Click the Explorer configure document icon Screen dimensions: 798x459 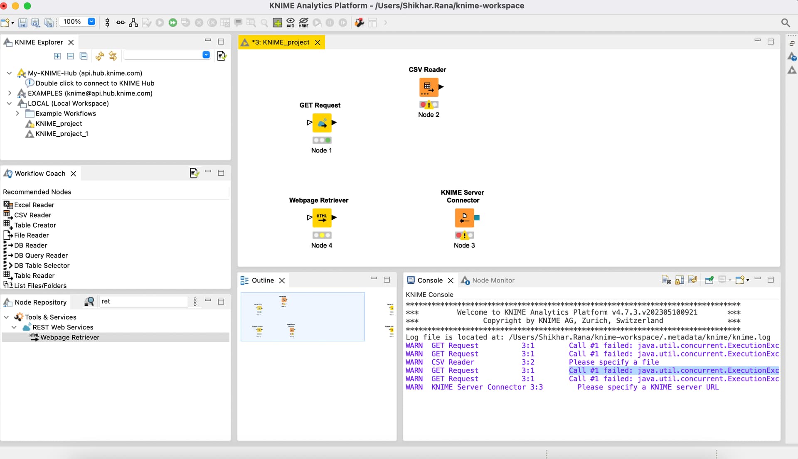(x=222, y=56)
